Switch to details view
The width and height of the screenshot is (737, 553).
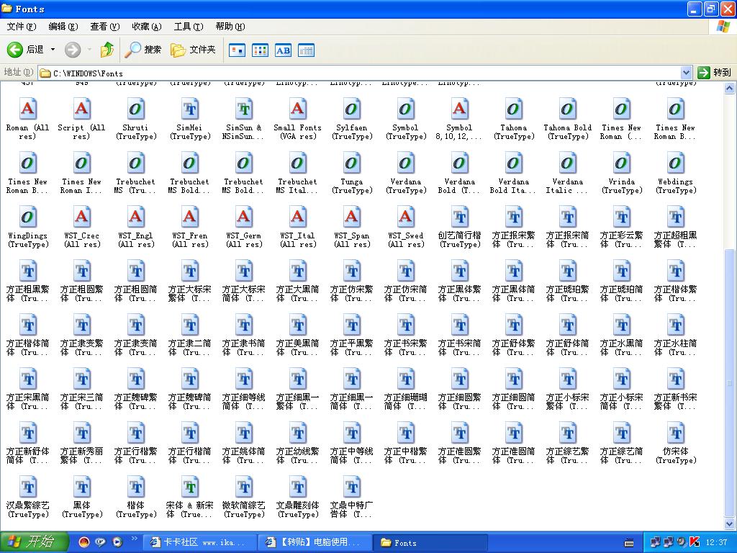pyautogui.click(x=306, y=50)
